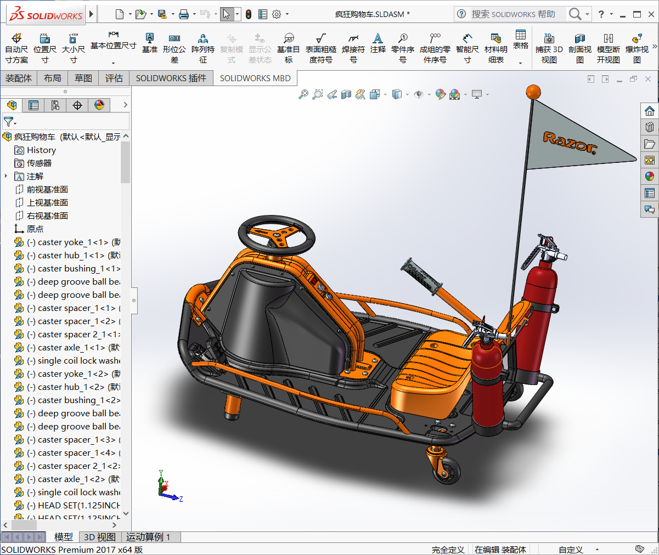Viewport: 659px width, 555px height.
Task: Select the Balloon (零件序号) tool
Action: click(403, 48)
